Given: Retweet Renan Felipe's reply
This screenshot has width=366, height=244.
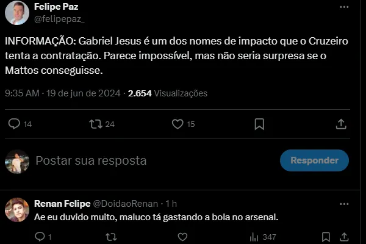Looking at the screenshot, I should click(111, 237).
